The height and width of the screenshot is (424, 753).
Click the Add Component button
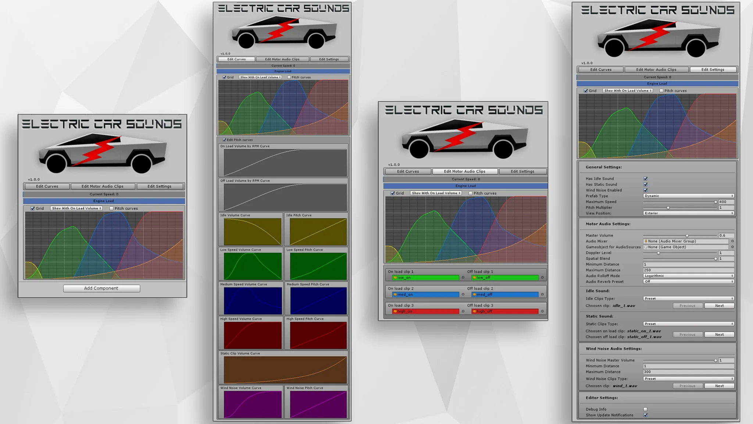(x=101, y=288)
